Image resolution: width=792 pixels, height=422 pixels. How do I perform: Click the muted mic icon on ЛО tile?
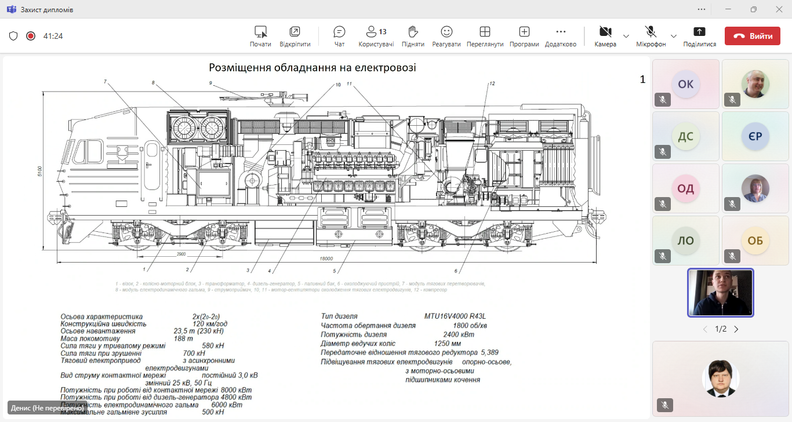tap(663, 256)
